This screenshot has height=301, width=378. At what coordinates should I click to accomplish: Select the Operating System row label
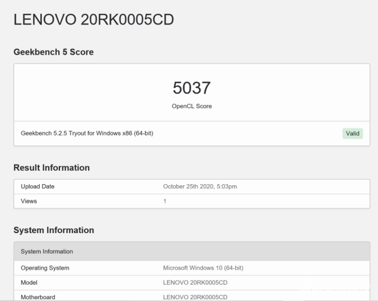[45, 268]
